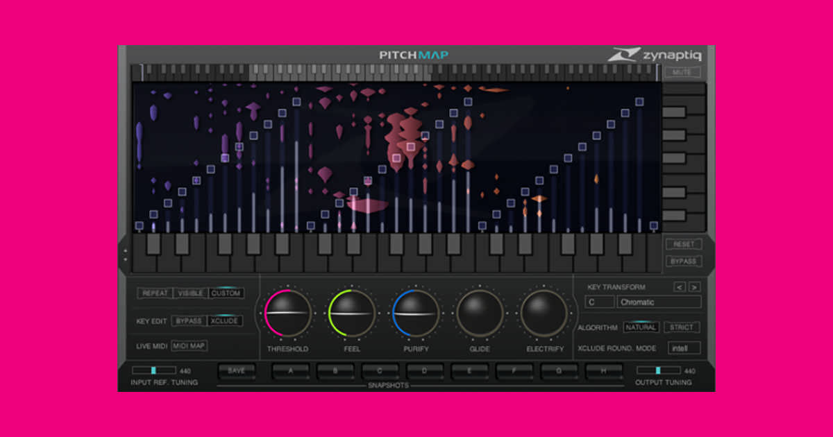Viewport: 833px width, 437px height.
Task: Click the OUTPUT TUNING label
Action: pos(664,383)
